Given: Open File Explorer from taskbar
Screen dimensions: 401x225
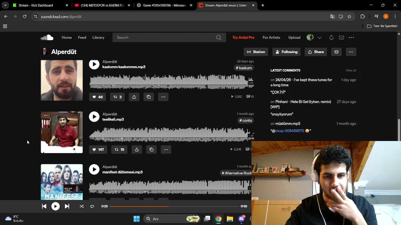Looking at the screenshot, I should pyautogui.click(x=230, y=219).
